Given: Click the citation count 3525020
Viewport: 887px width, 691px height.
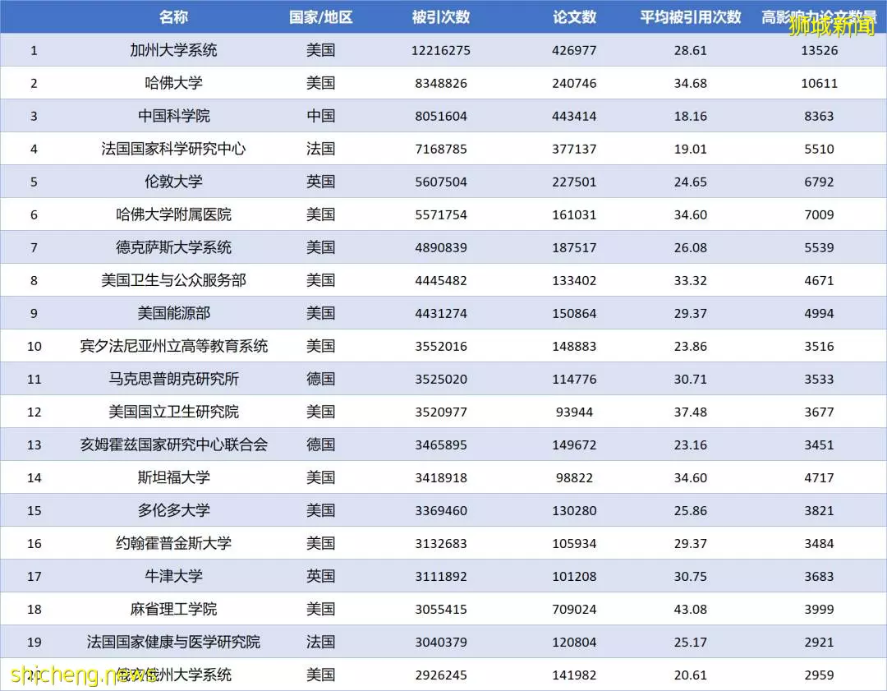Looking at the screenshot, I should tap(441, 379).
